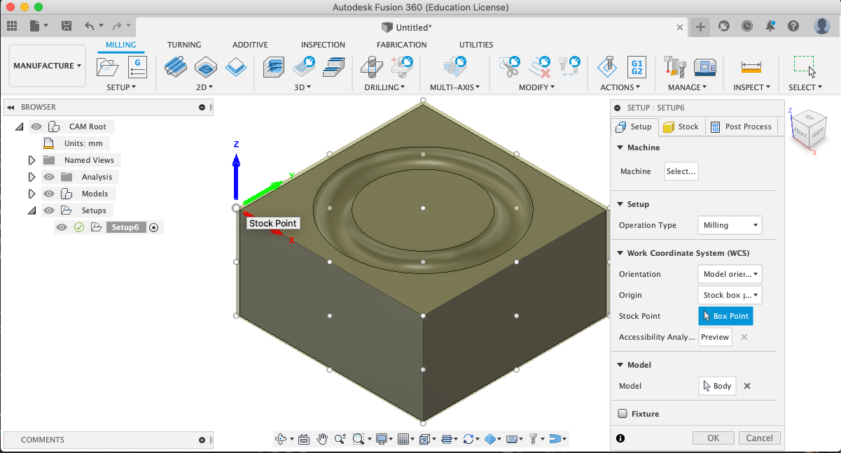Open the Job Status clock icon
This screenshot has width=841, height=453.
pos(747,26)
